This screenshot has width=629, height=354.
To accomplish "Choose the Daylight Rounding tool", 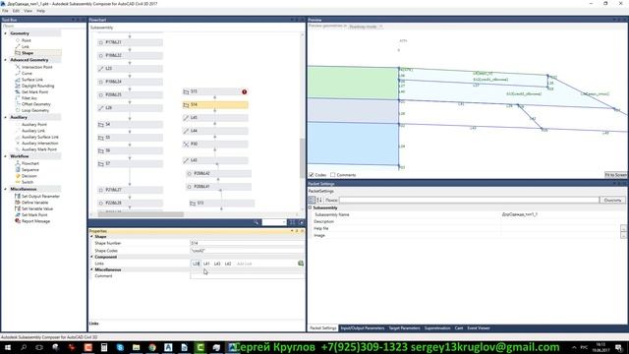I will point(37,86).
